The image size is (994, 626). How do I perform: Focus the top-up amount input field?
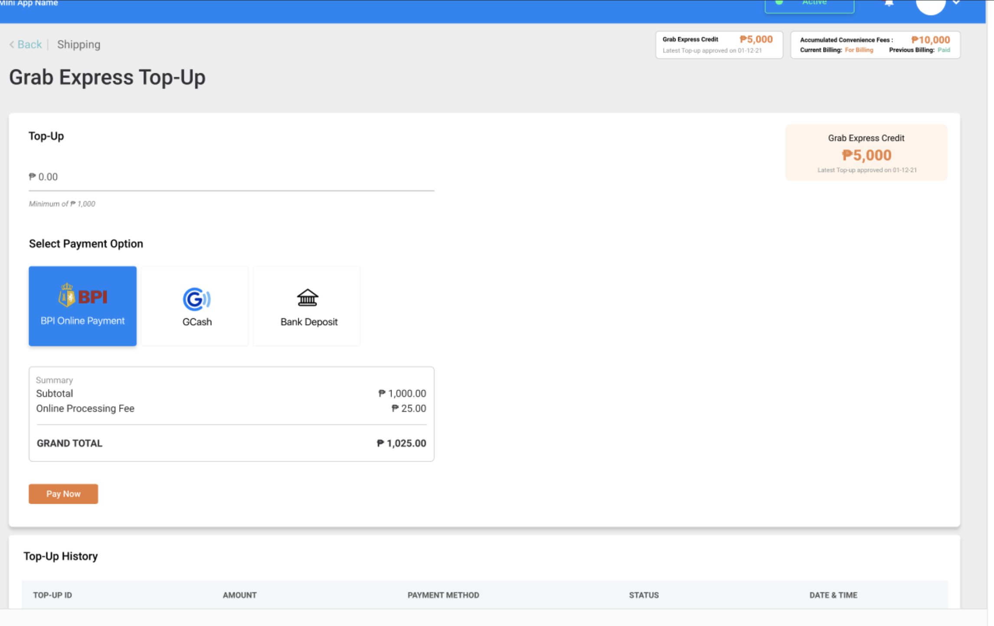[x=231, y=177]
